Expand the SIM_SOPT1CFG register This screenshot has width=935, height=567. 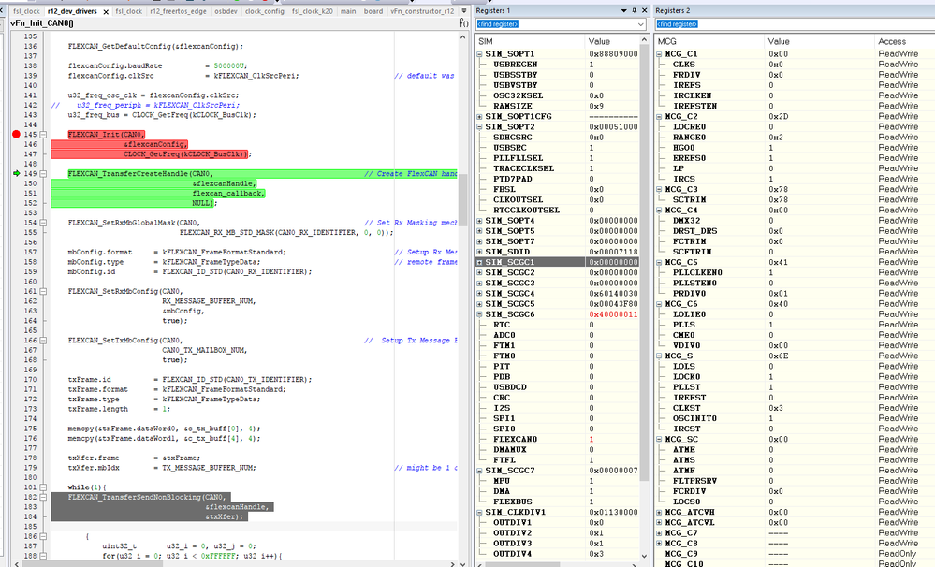(x=480, y=116)
